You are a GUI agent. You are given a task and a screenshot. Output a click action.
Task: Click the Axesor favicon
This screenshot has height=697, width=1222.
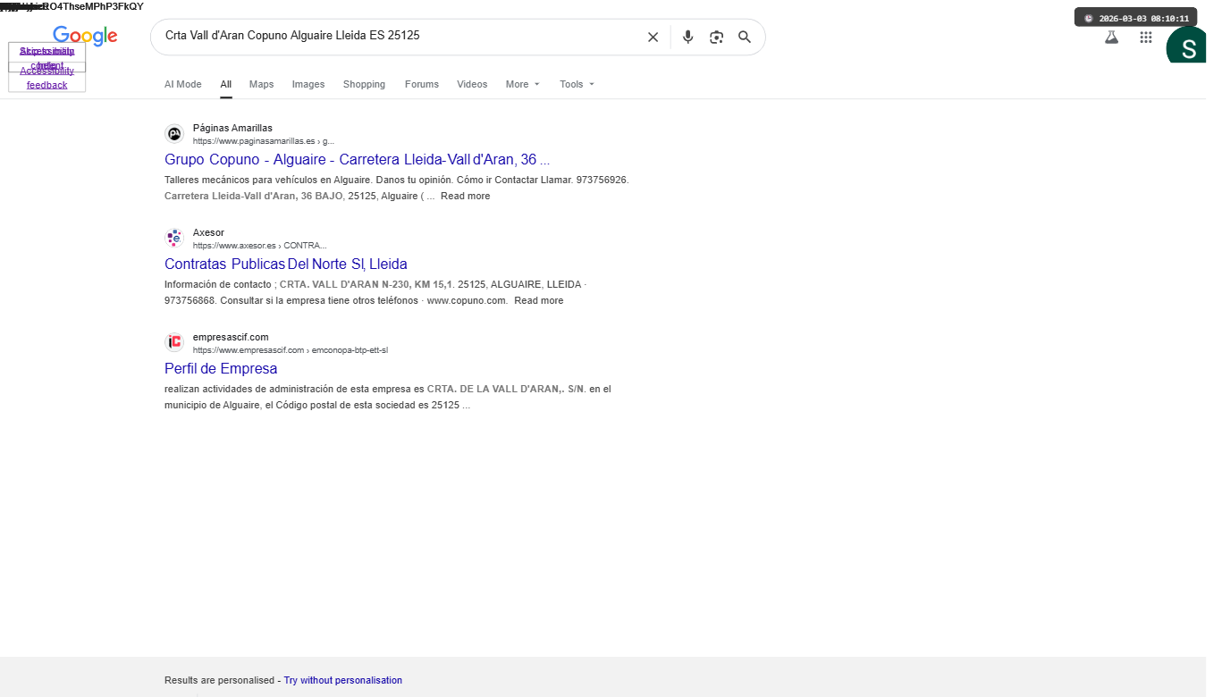pos(174,239)
